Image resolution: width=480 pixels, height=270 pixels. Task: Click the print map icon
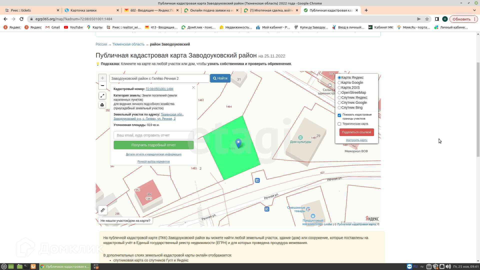click(102, 105)
